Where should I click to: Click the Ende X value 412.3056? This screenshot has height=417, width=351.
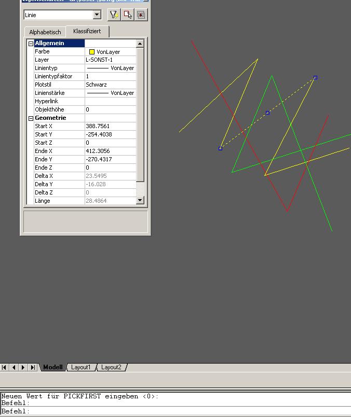coord(110,151)
